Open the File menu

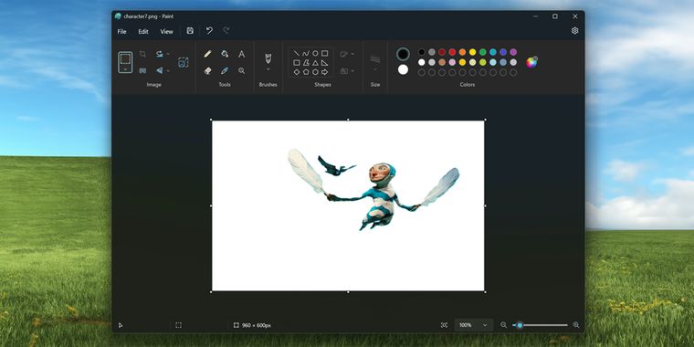point(121,31)
